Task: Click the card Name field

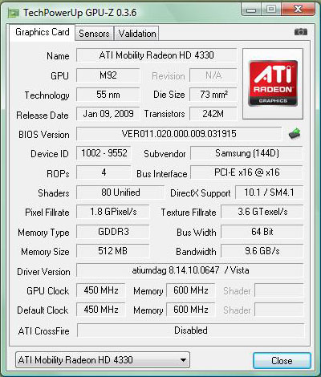Action: click(x=156, y=55)
